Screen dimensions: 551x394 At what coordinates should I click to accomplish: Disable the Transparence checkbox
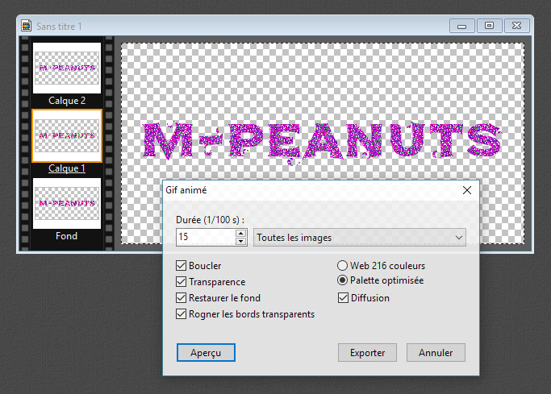(182, 282)
